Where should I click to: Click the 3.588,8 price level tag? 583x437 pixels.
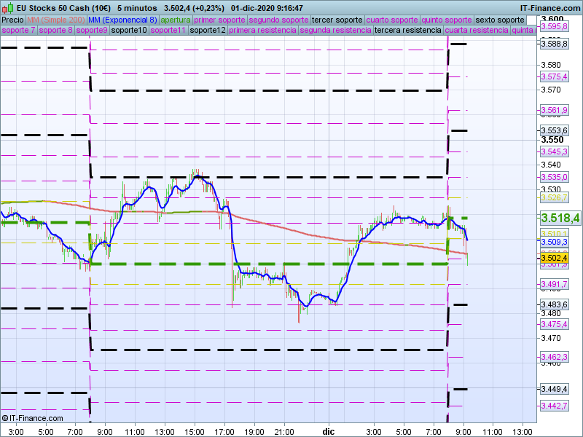pyautogui.click(x=554, y=44)
